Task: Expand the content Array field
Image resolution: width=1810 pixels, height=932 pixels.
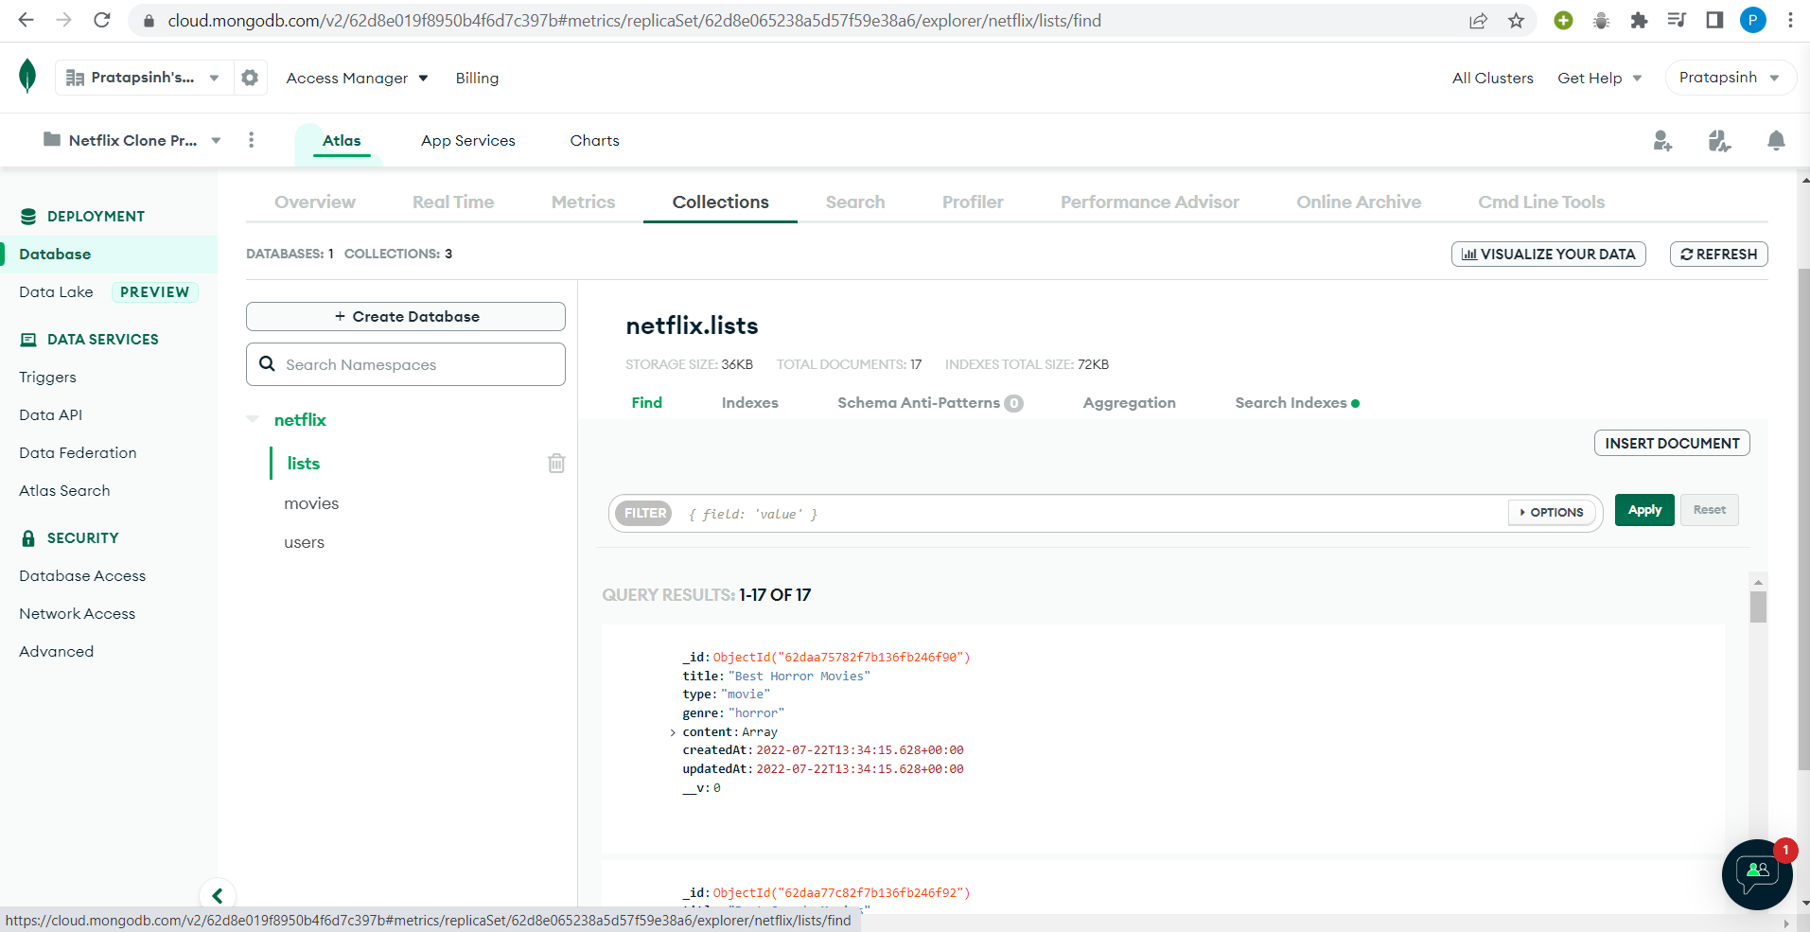Action: point(673,731)
